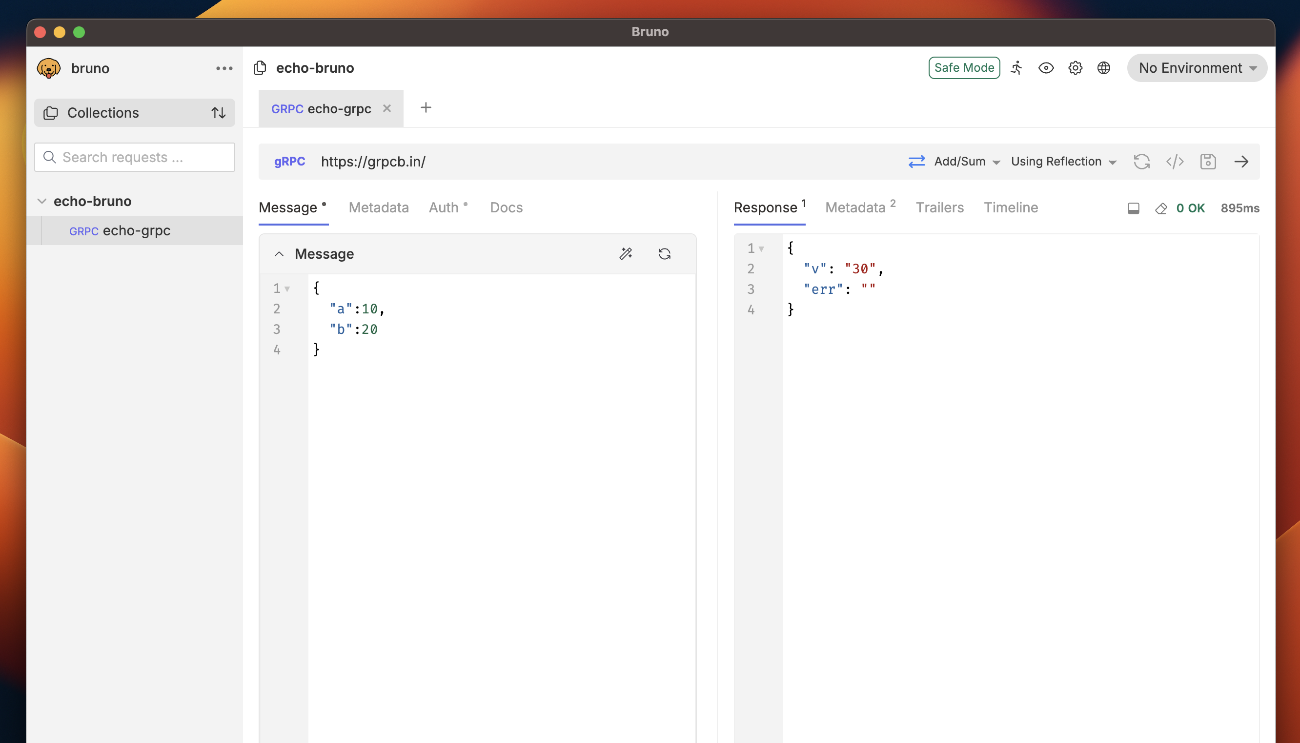Image resolution: width=1300 pixels, height=743 pixels.
Task: Open the Add/Sum method dropdown
Action: tap(966, 162)
